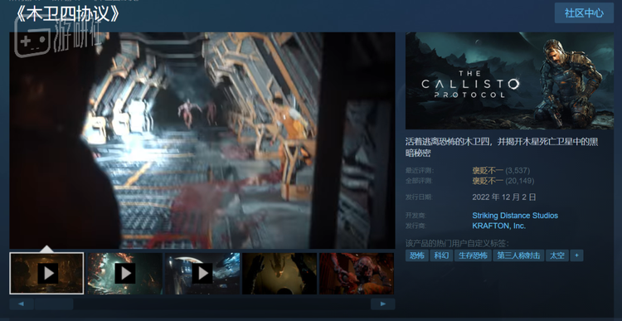
Task: Open publisher link KRAFTON, Inc.
Action: [x=498, y=226]
